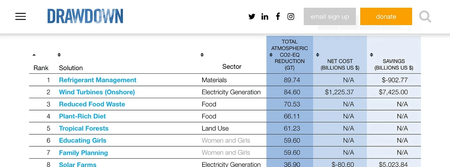Sort by CO2-EQ Reduction arrows
Viewport: 450px width, 167px height.
(x=271, y=55)
